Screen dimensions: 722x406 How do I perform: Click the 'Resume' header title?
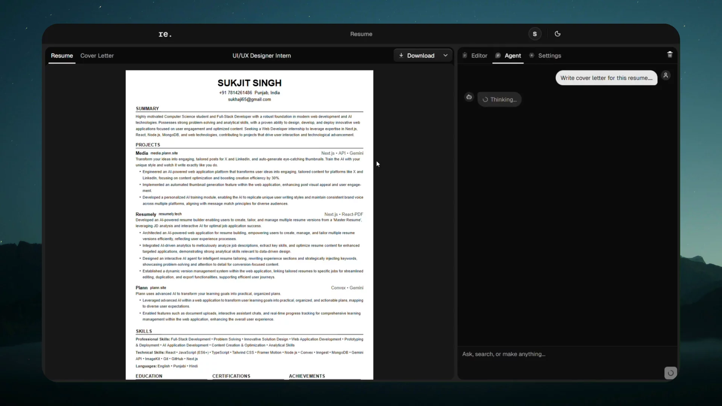pos(361,34)
